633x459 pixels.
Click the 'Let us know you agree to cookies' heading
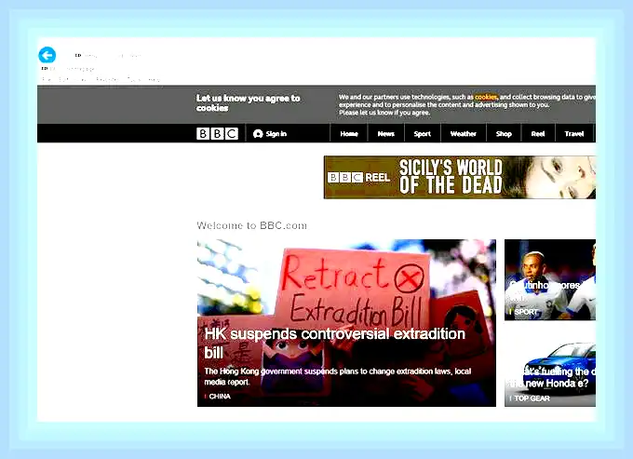tap(249, 103)
